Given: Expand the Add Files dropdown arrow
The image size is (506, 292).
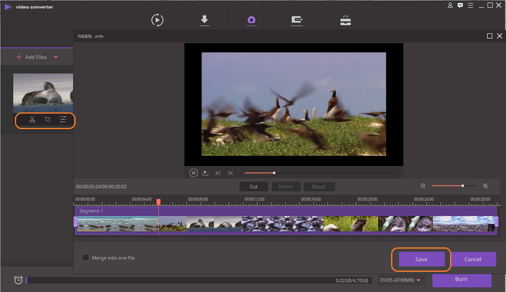Looking at the screenshot, I should [x=56, y=58].
